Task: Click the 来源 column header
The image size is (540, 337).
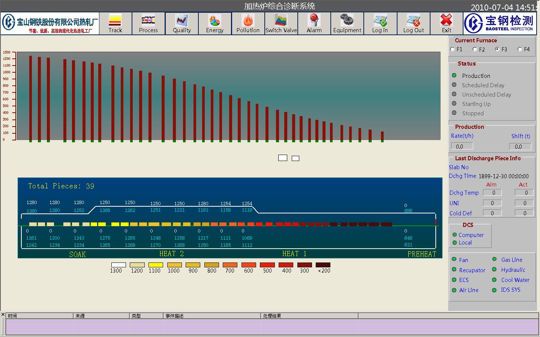Action: pos(101,316)
